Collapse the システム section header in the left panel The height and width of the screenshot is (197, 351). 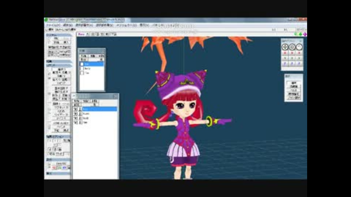tap(58, 35)
